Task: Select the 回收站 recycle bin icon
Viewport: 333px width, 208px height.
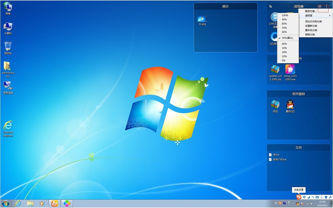Action: 8,48
